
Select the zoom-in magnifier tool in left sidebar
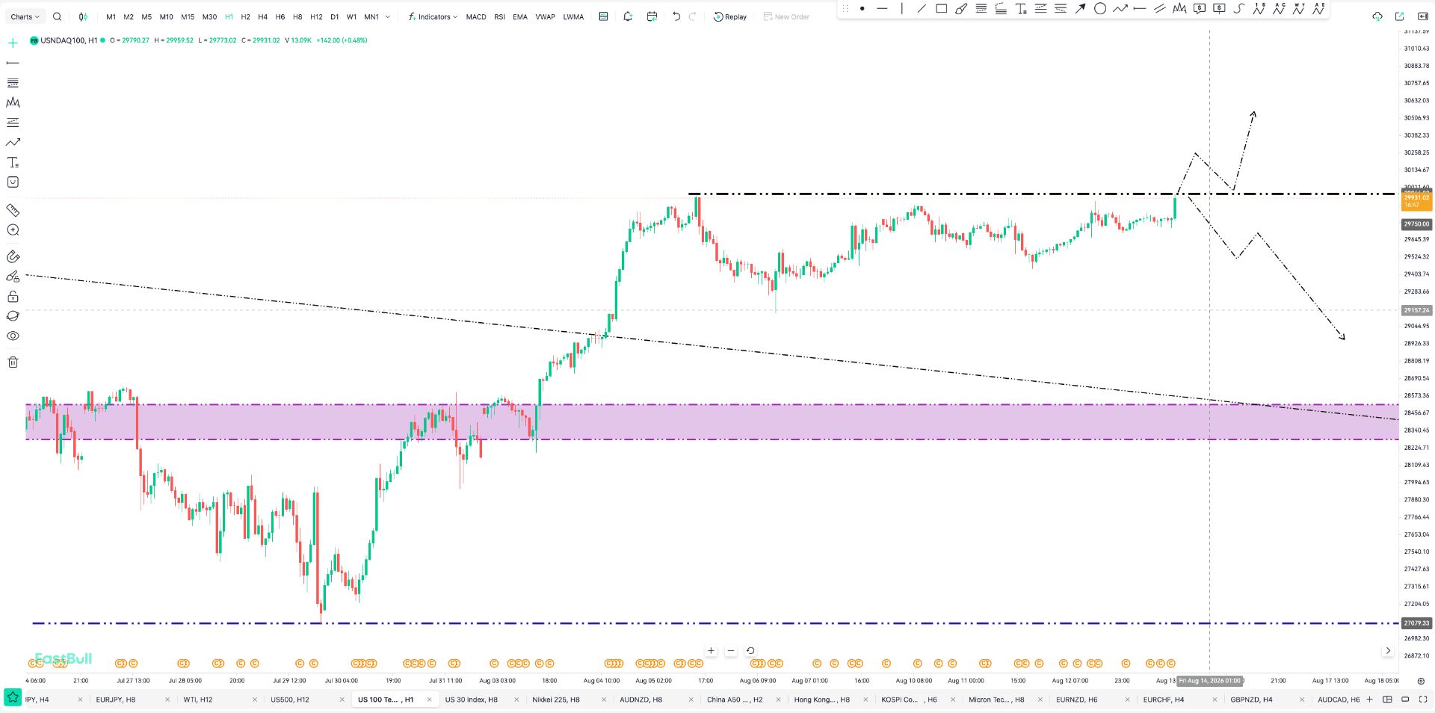13,230
